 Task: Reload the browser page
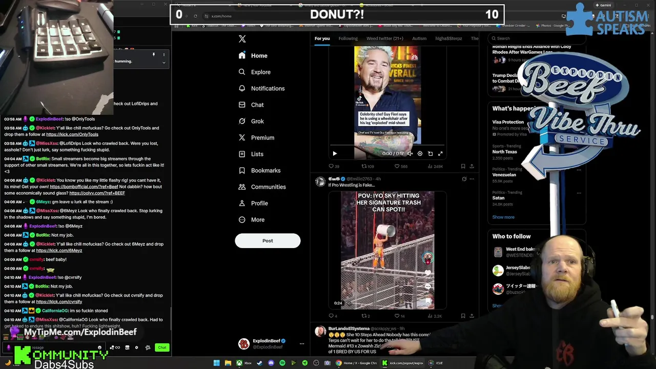(x=195, y=16)
